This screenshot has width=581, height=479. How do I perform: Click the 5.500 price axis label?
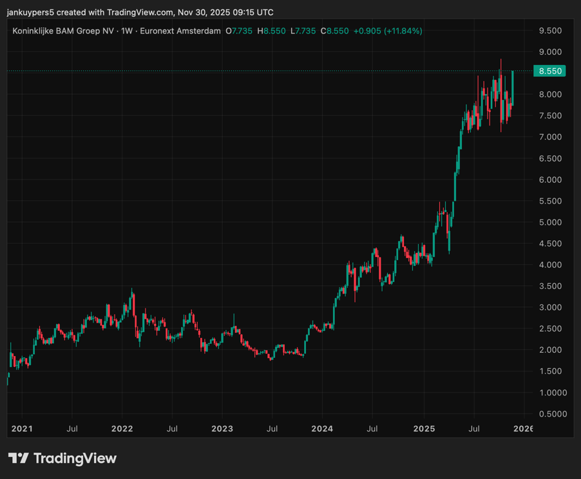point(550,201)
